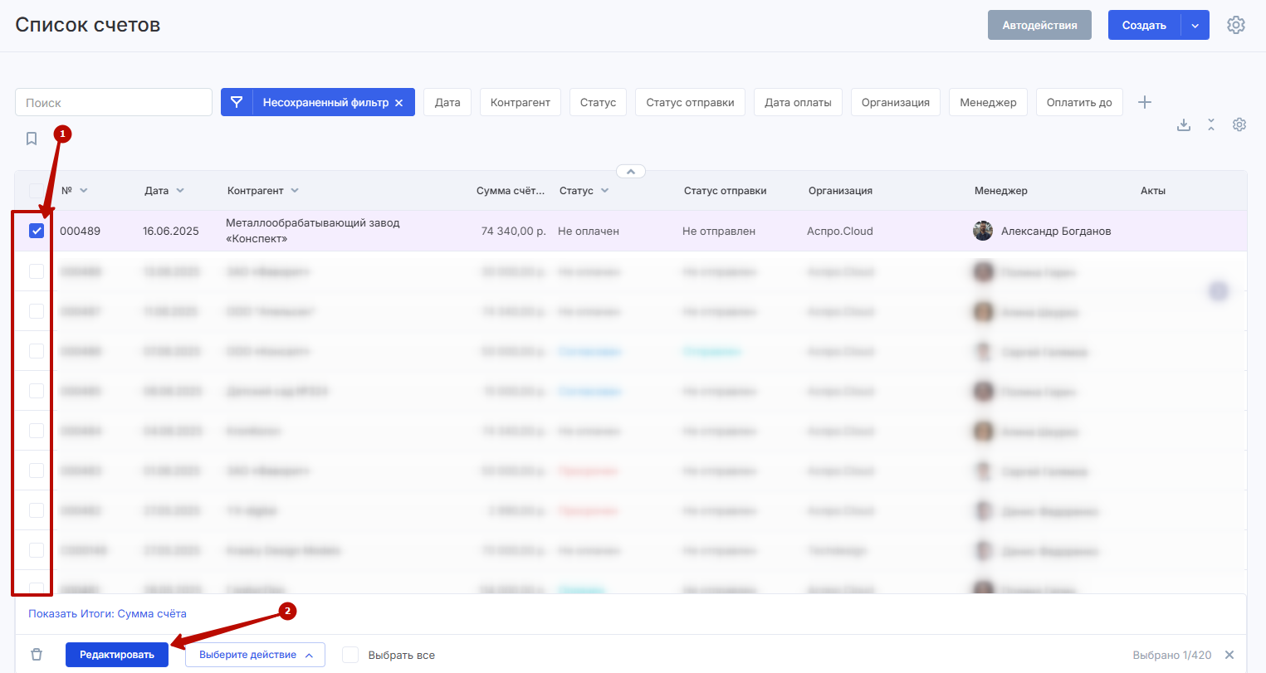The height and width of the screenshot is (673, 1266).
Task: Click the trash delete icon
Action: 37,655
